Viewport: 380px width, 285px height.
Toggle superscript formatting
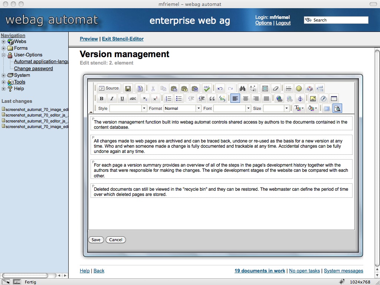coord(155,98)
